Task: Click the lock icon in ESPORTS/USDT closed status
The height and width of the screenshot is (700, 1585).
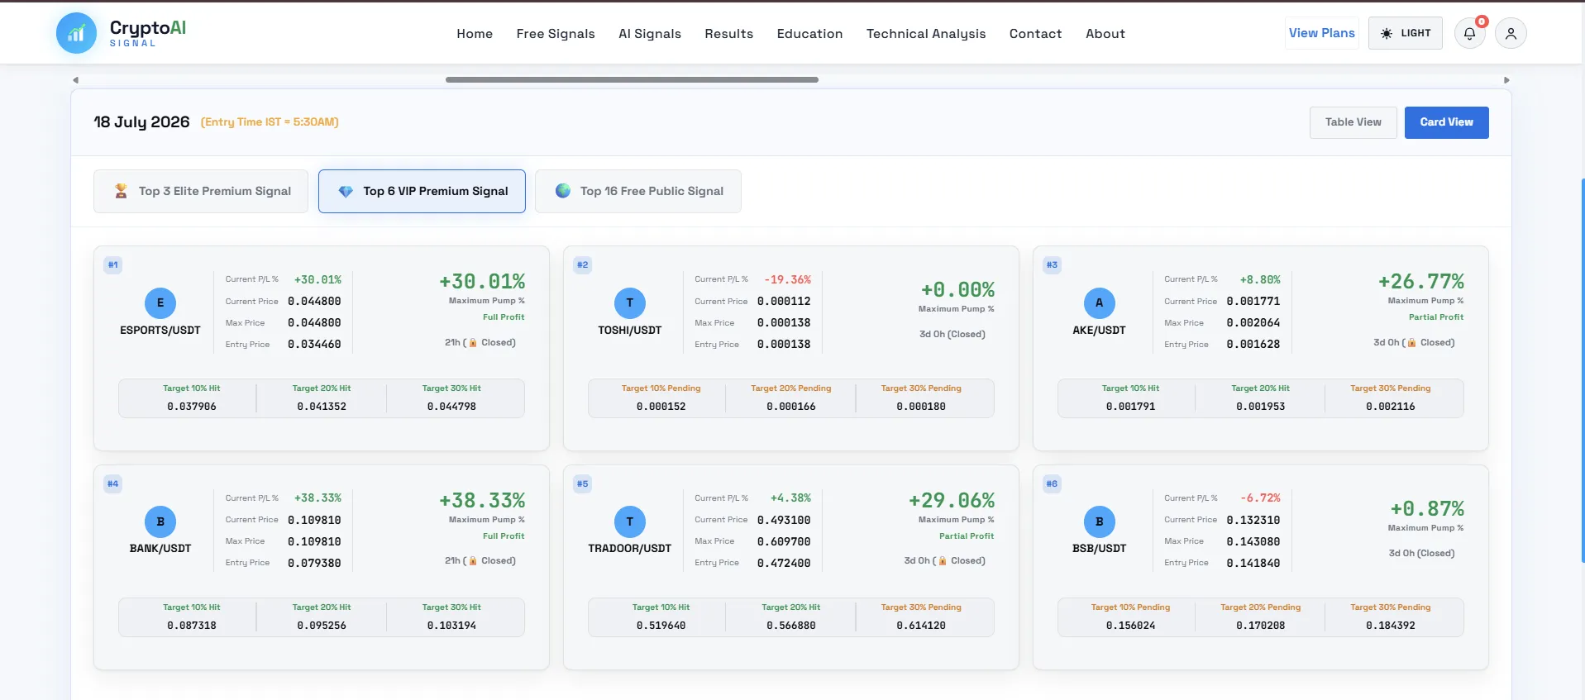Action: 473,343
